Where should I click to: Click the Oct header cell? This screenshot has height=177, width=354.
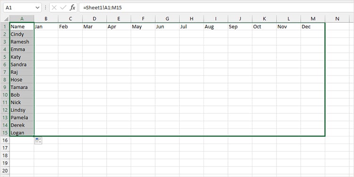pos(265,26)
